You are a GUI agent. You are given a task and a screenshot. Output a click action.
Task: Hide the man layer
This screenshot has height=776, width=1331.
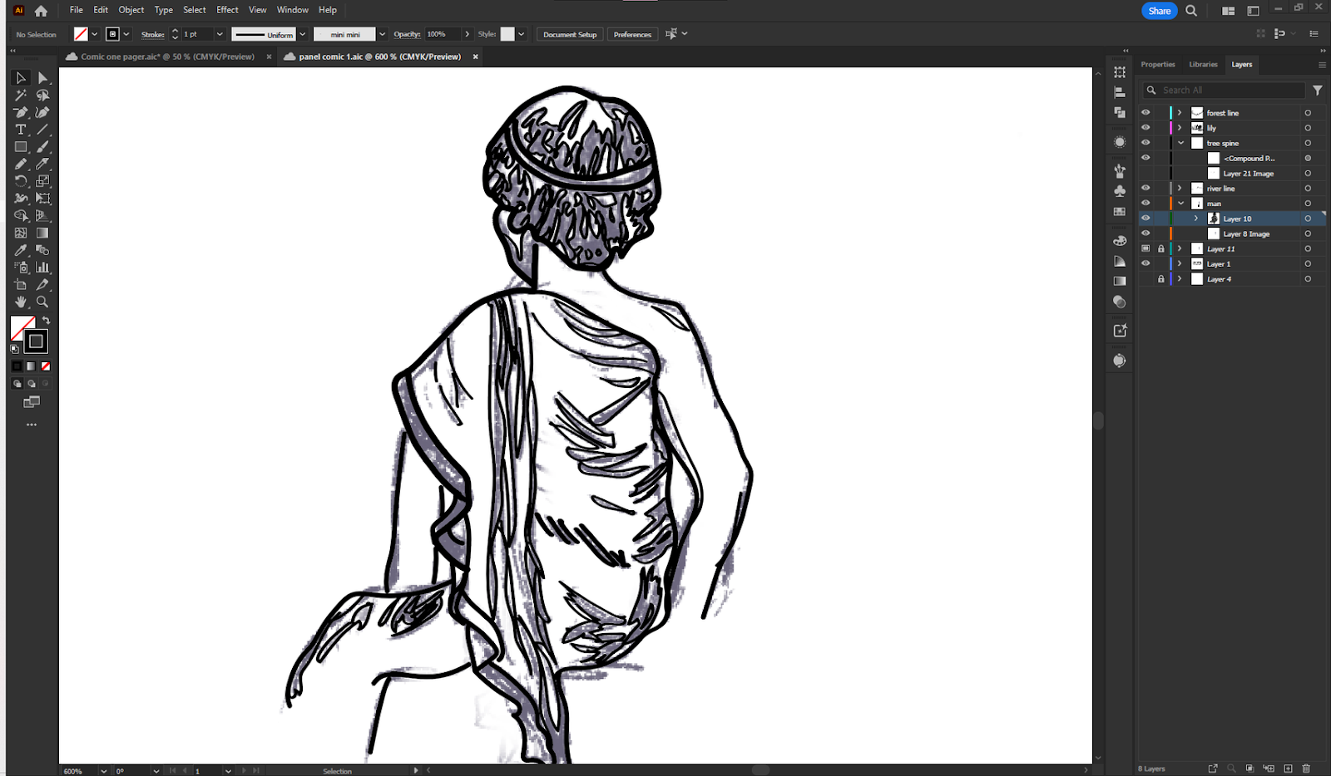pyautogui.click(x=1145, y=204)
